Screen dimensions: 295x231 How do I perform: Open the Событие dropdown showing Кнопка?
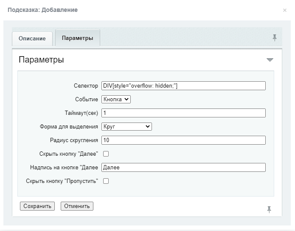(116, 99)
